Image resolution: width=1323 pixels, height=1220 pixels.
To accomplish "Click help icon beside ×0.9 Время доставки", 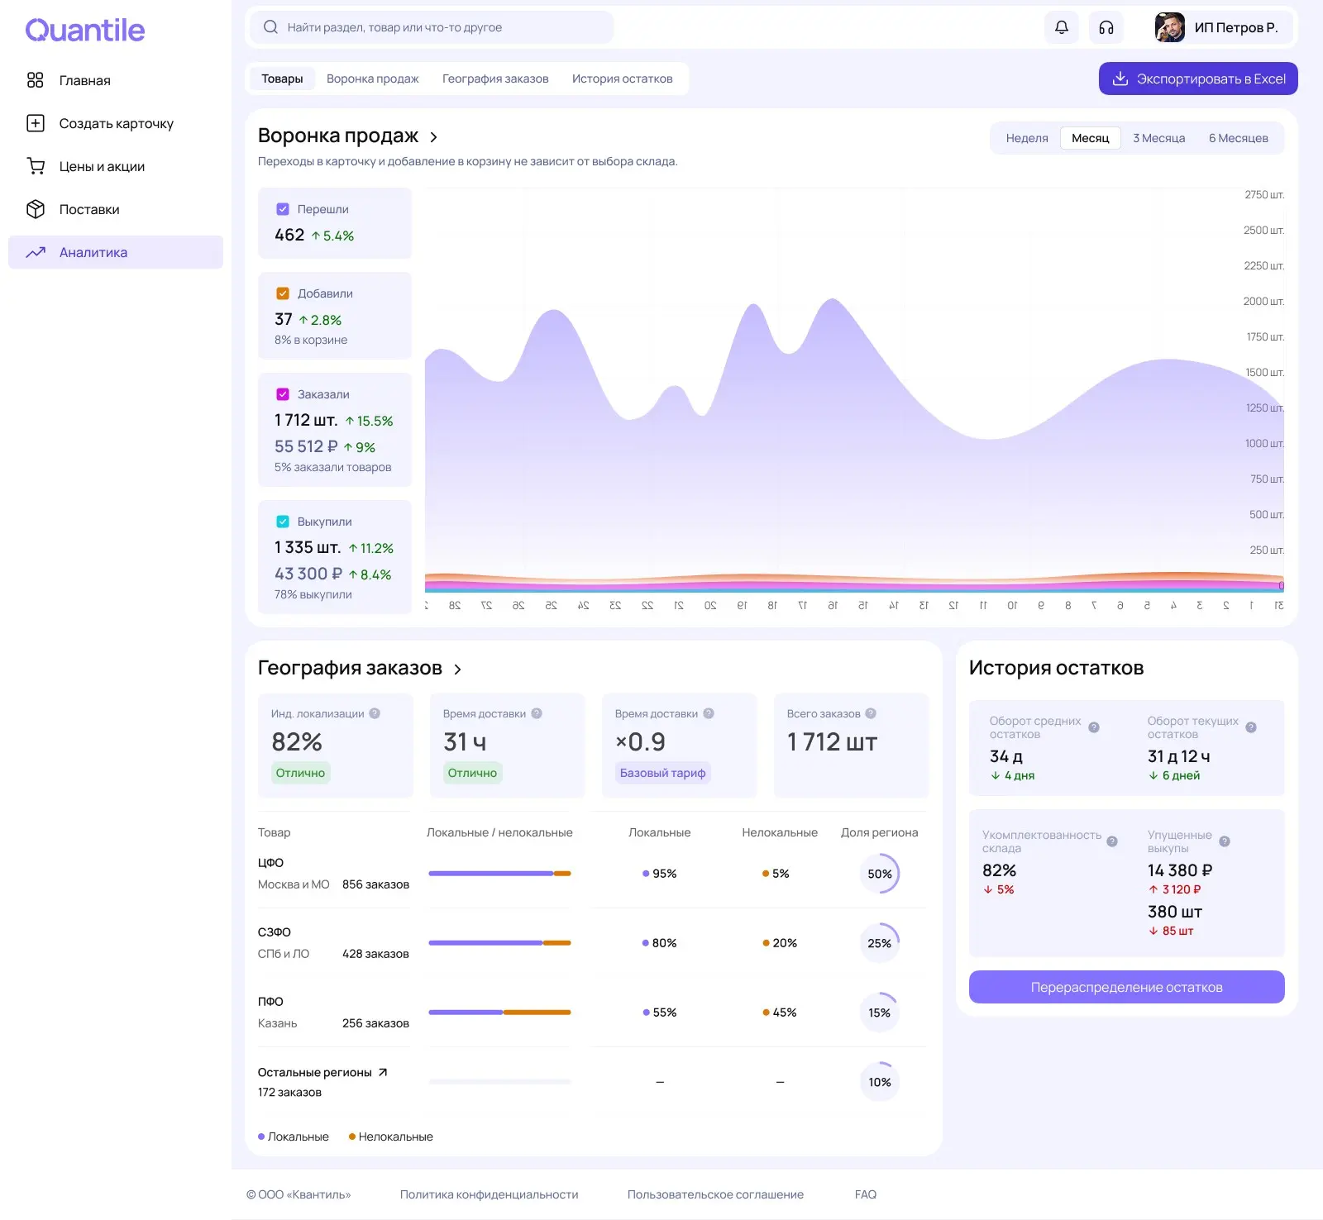I will point(709,713).
